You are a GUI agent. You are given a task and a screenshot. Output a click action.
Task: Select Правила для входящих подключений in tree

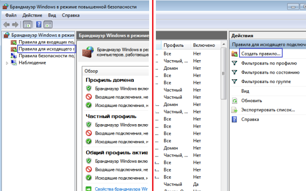(46, 42)
